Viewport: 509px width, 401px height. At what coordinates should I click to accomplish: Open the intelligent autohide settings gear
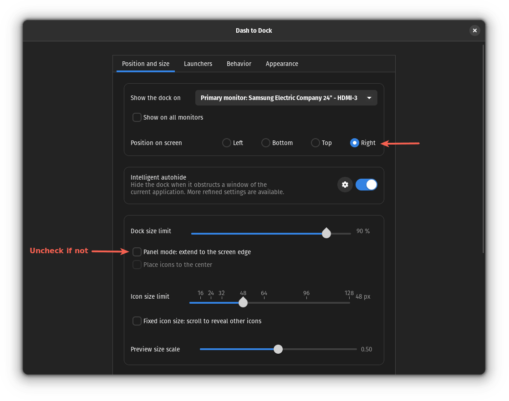click(x=345, y=185)
